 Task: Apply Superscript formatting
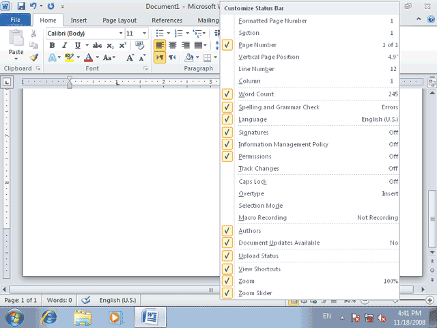(x=123, y=46)
